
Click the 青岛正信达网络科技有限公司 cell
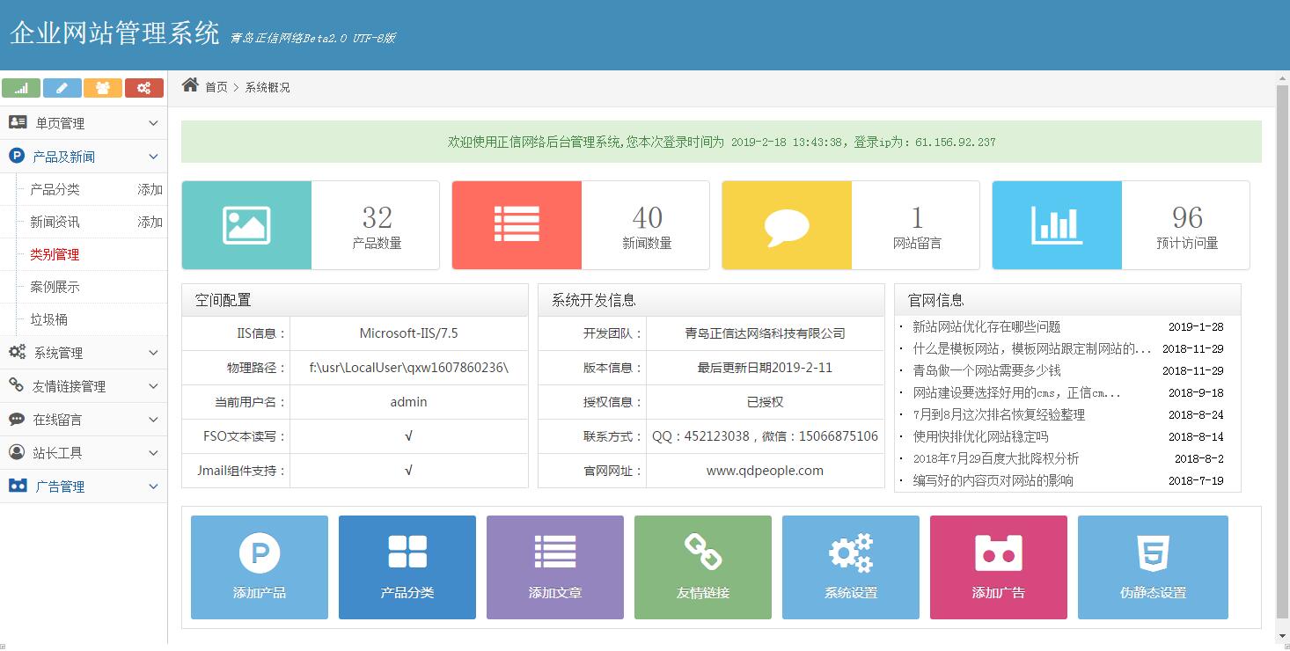(x=765, y=333)
